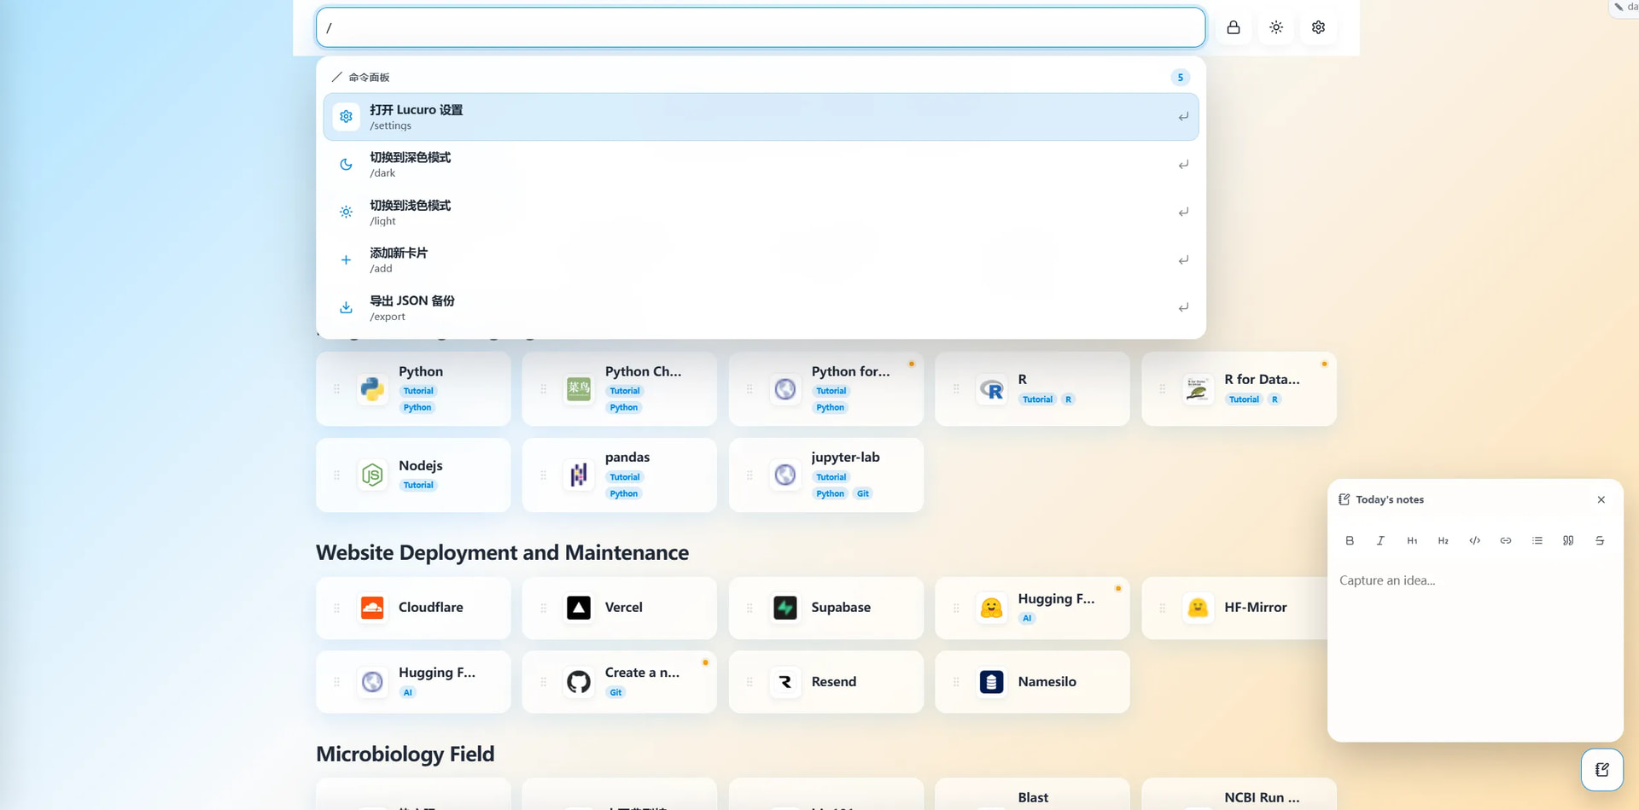This screenshot has height=810, width=1639.
Task: Open the Python for... card
Action: tap(826, 389)
